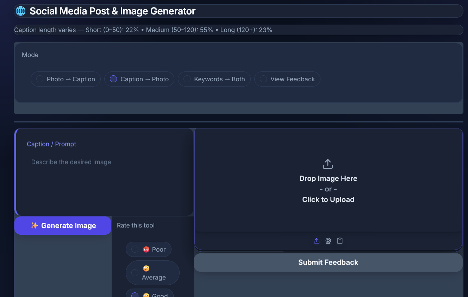
Task: Click the Click to Upload text
Action: point(328,200)
